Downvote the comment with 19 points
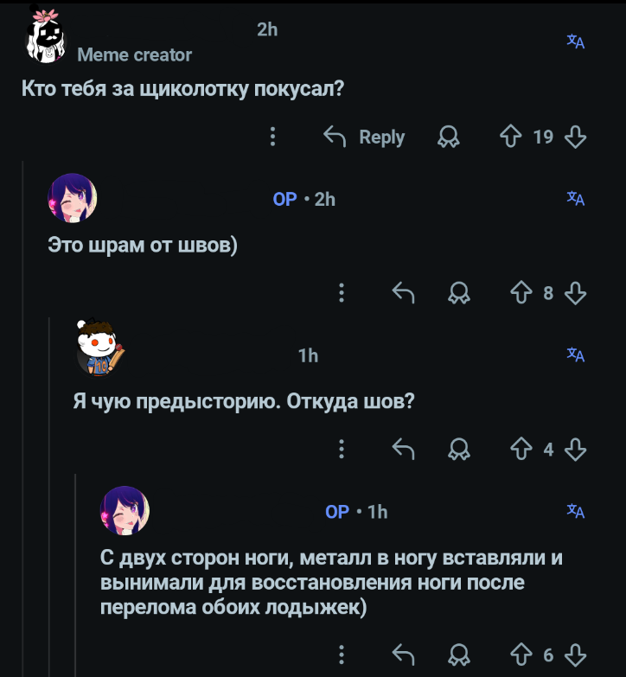Screen dimensions: 626x677 coord(575,137)
